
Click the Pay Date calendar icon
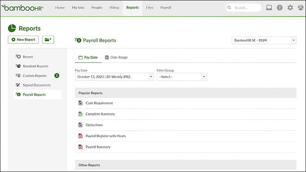pos(80,57)
